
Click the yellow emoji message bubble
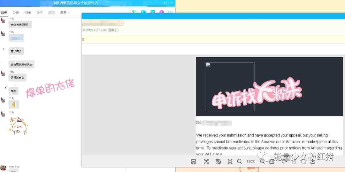[x=14, y=105]
